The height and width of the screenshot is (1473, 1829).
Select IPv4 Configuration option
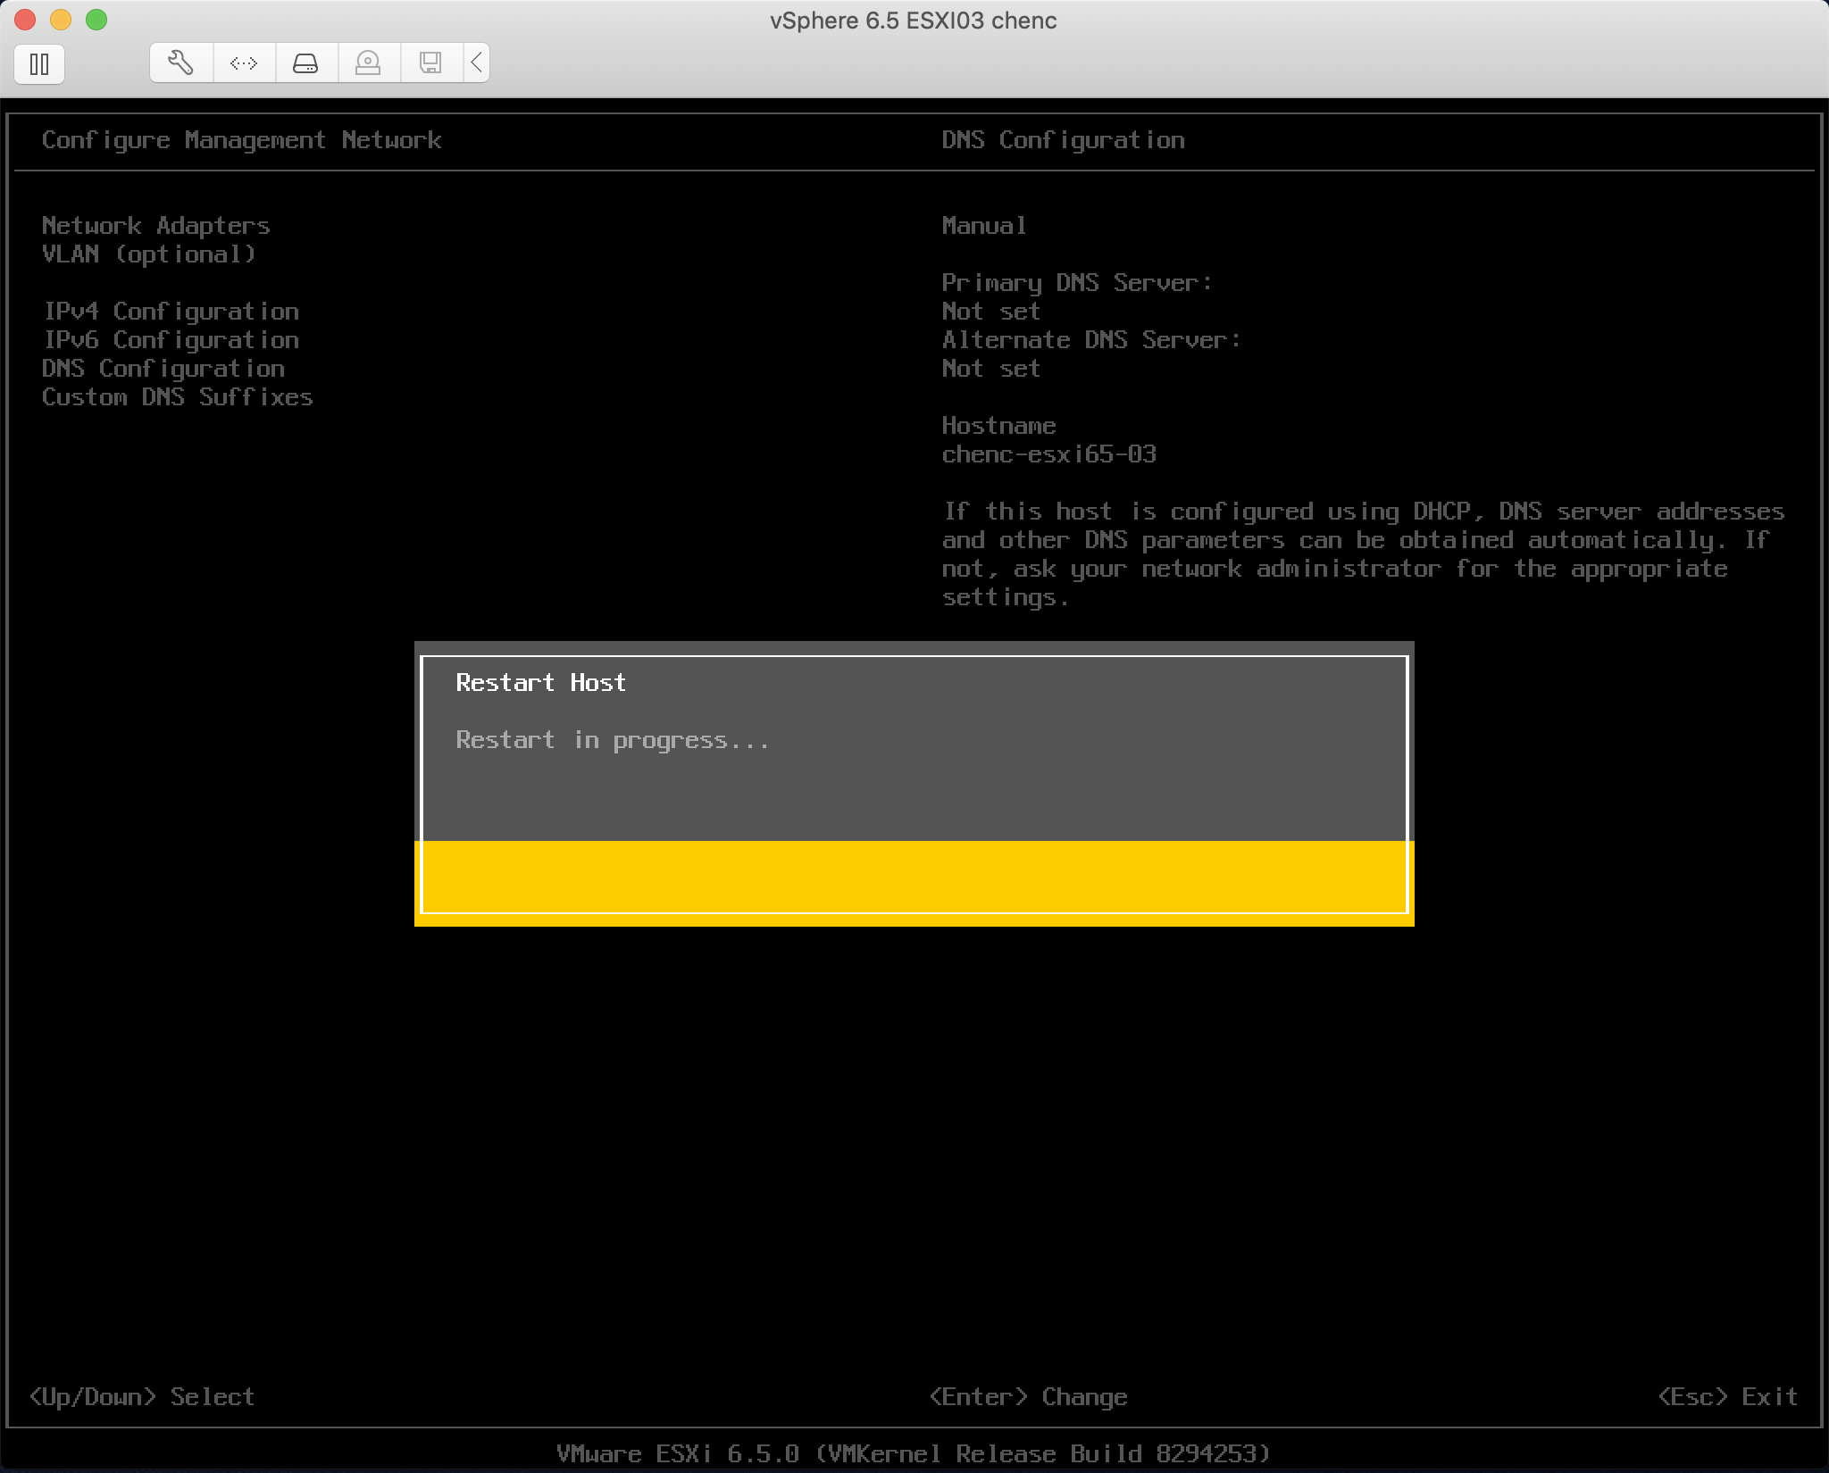pos(170,310)
